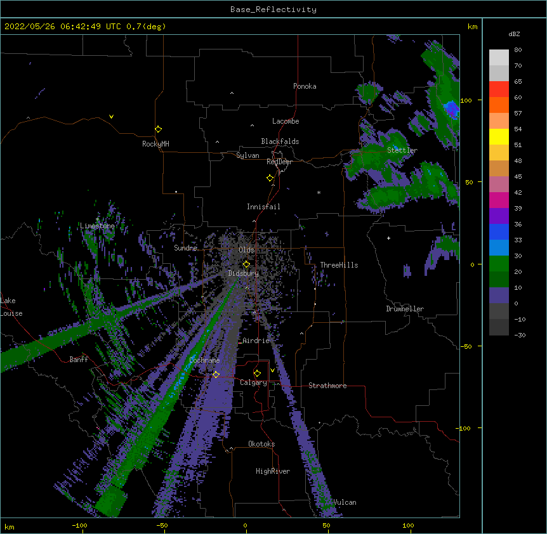This screenshot has width=547, height=534.
Task: Click the Blackfalds city label
Action: pyautogui.click(x=280, y=141)
